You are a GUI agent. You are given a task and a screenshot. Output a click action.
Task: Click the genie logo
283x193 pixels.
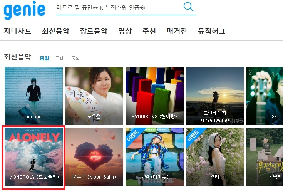[24, 10]
